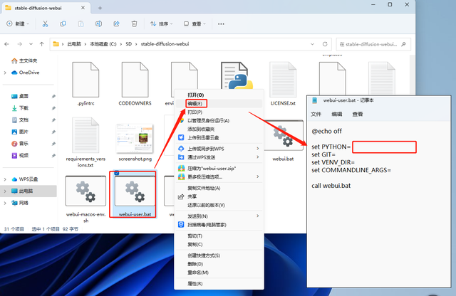Expand the 此电脑 tree node
Viewport: 456px width, 296px height.
[x=5, y=191]
